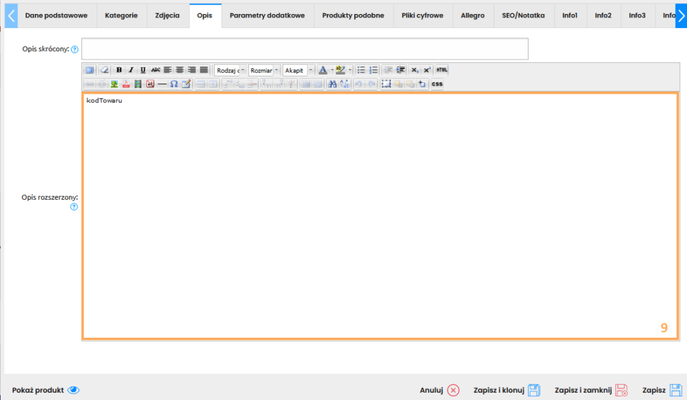Open the Rozmiar font size dropdown
687x400 pixels.
coord(264,70)
